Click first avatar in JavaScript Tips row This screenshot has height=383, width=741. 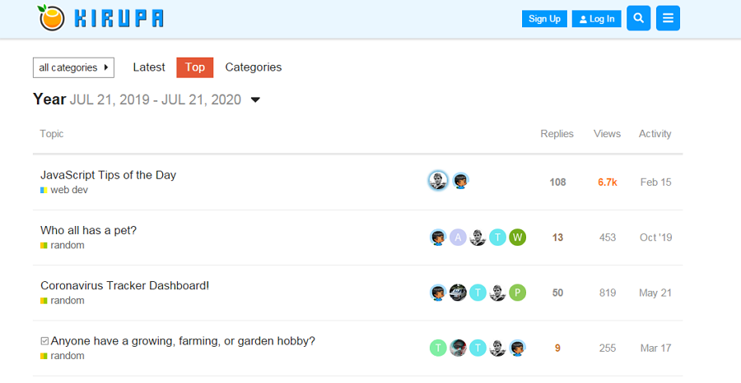tap(438, 181)
